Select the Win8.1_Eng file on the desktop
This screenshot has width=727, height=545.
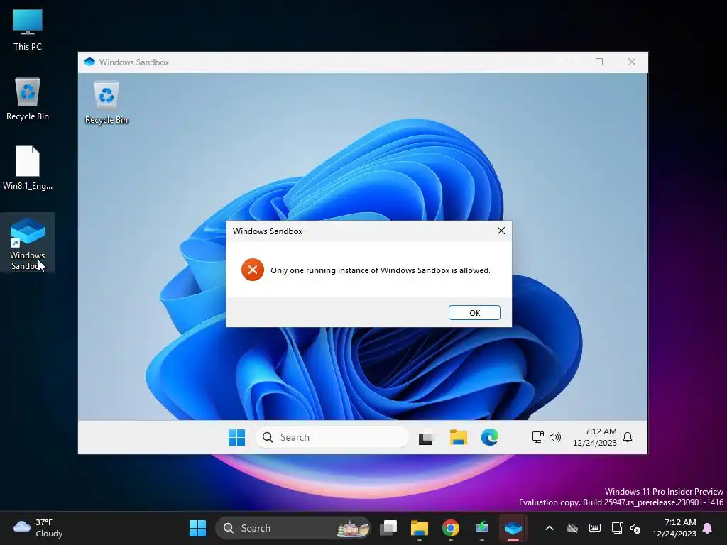28,167
